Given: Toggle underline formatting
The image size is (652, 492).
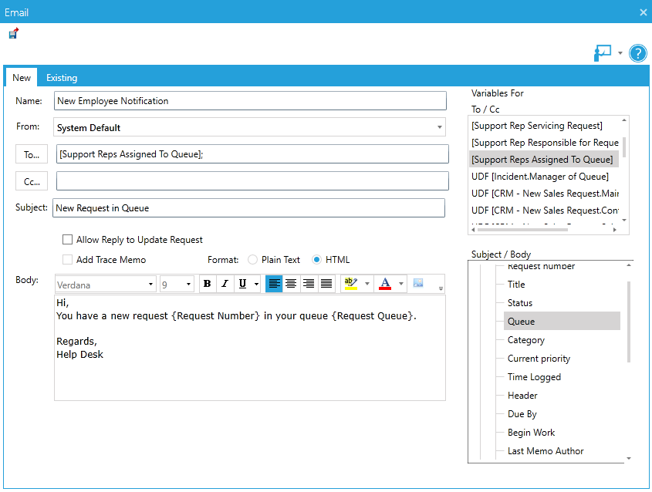Looking at the screenshot, I should pos(242,284).
